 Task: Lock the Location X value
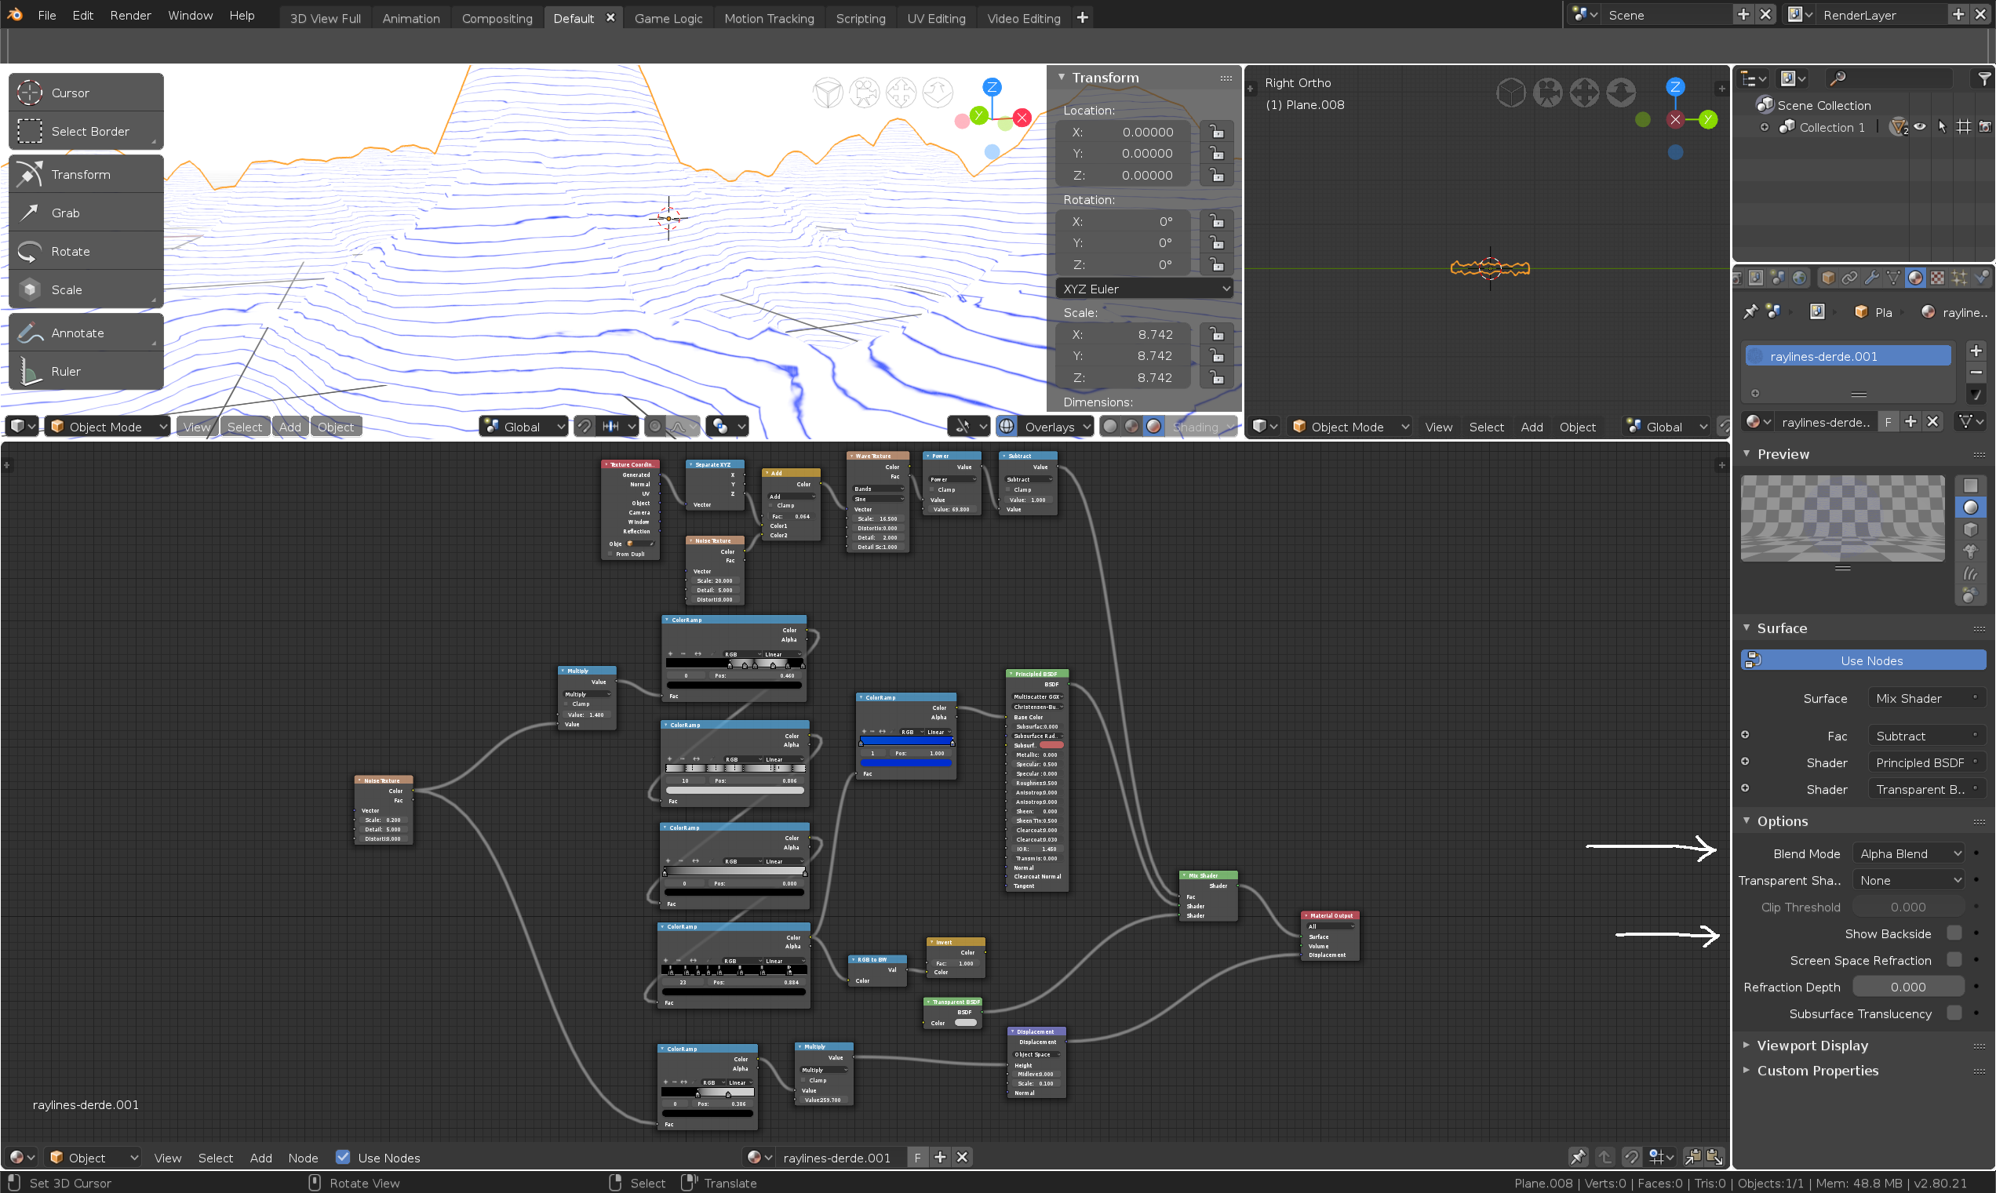click(1217, 132)
